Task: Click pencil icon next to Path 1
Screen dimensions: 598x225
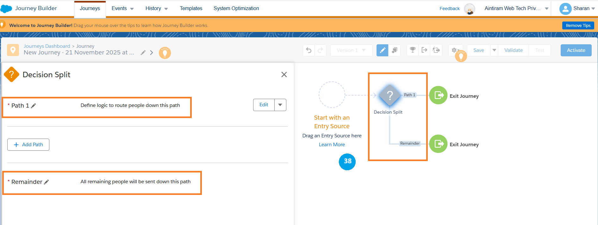Action: click(x=34, y=106)
